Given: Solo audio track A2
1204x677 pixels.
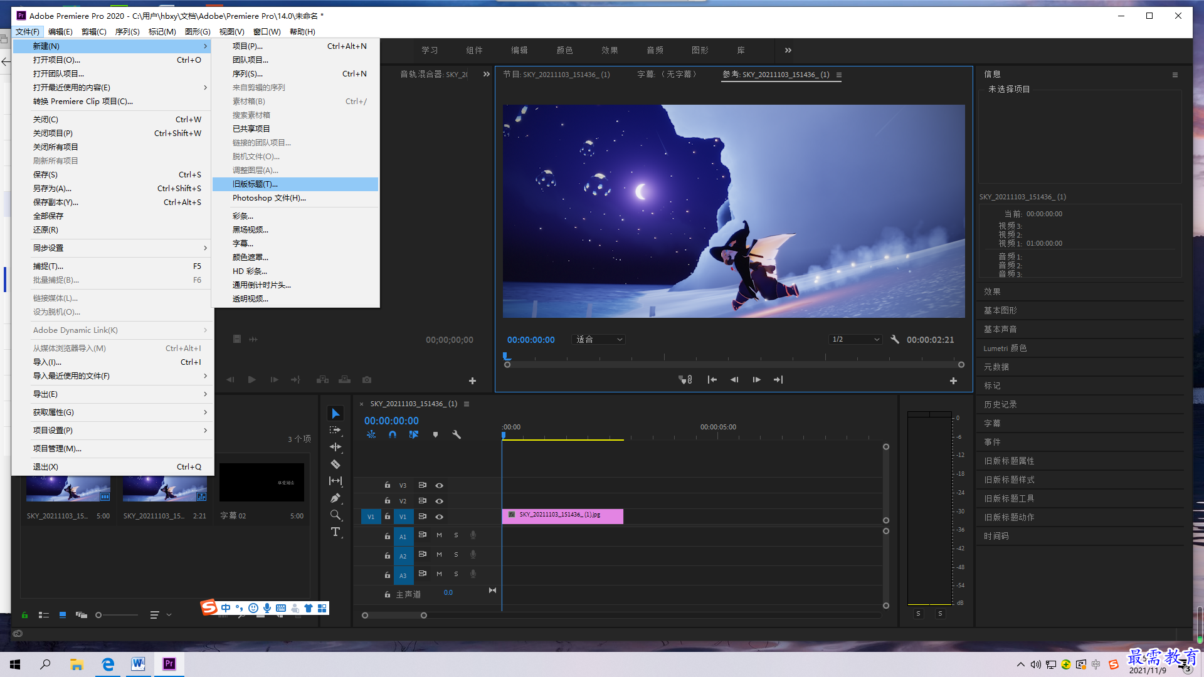Looking at the screenshot, I should coord(456,555).
